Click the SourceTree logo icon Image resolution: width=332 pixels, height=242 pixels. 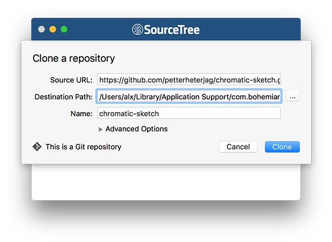pyautogui.click(x=137, y=29)
